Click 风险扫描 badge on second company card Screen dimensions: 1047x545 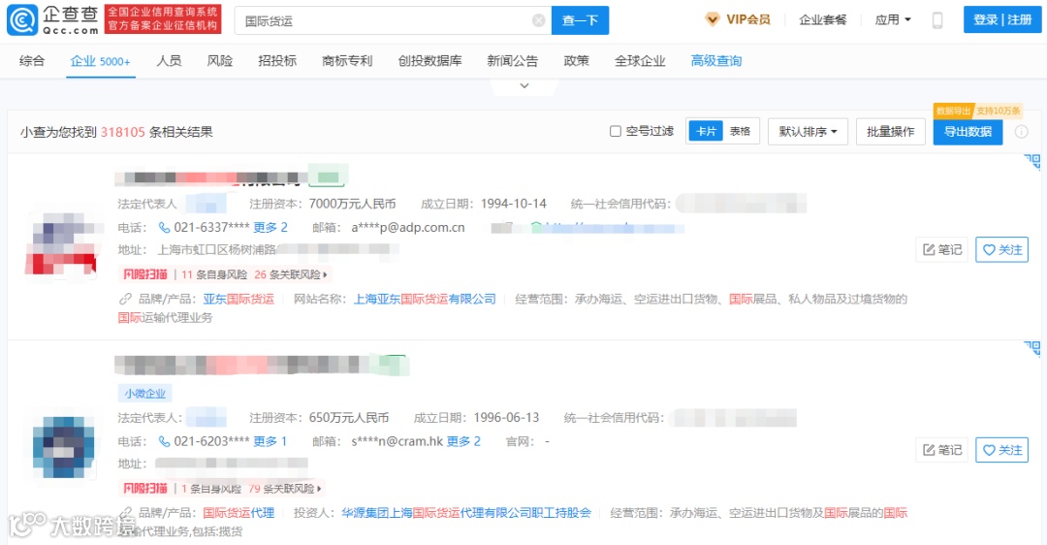[144, 489]
